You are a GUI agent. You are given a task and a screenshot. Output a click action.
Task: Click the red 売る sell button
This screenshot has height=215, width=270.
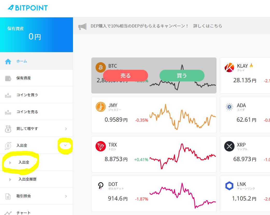coord(126,75)
